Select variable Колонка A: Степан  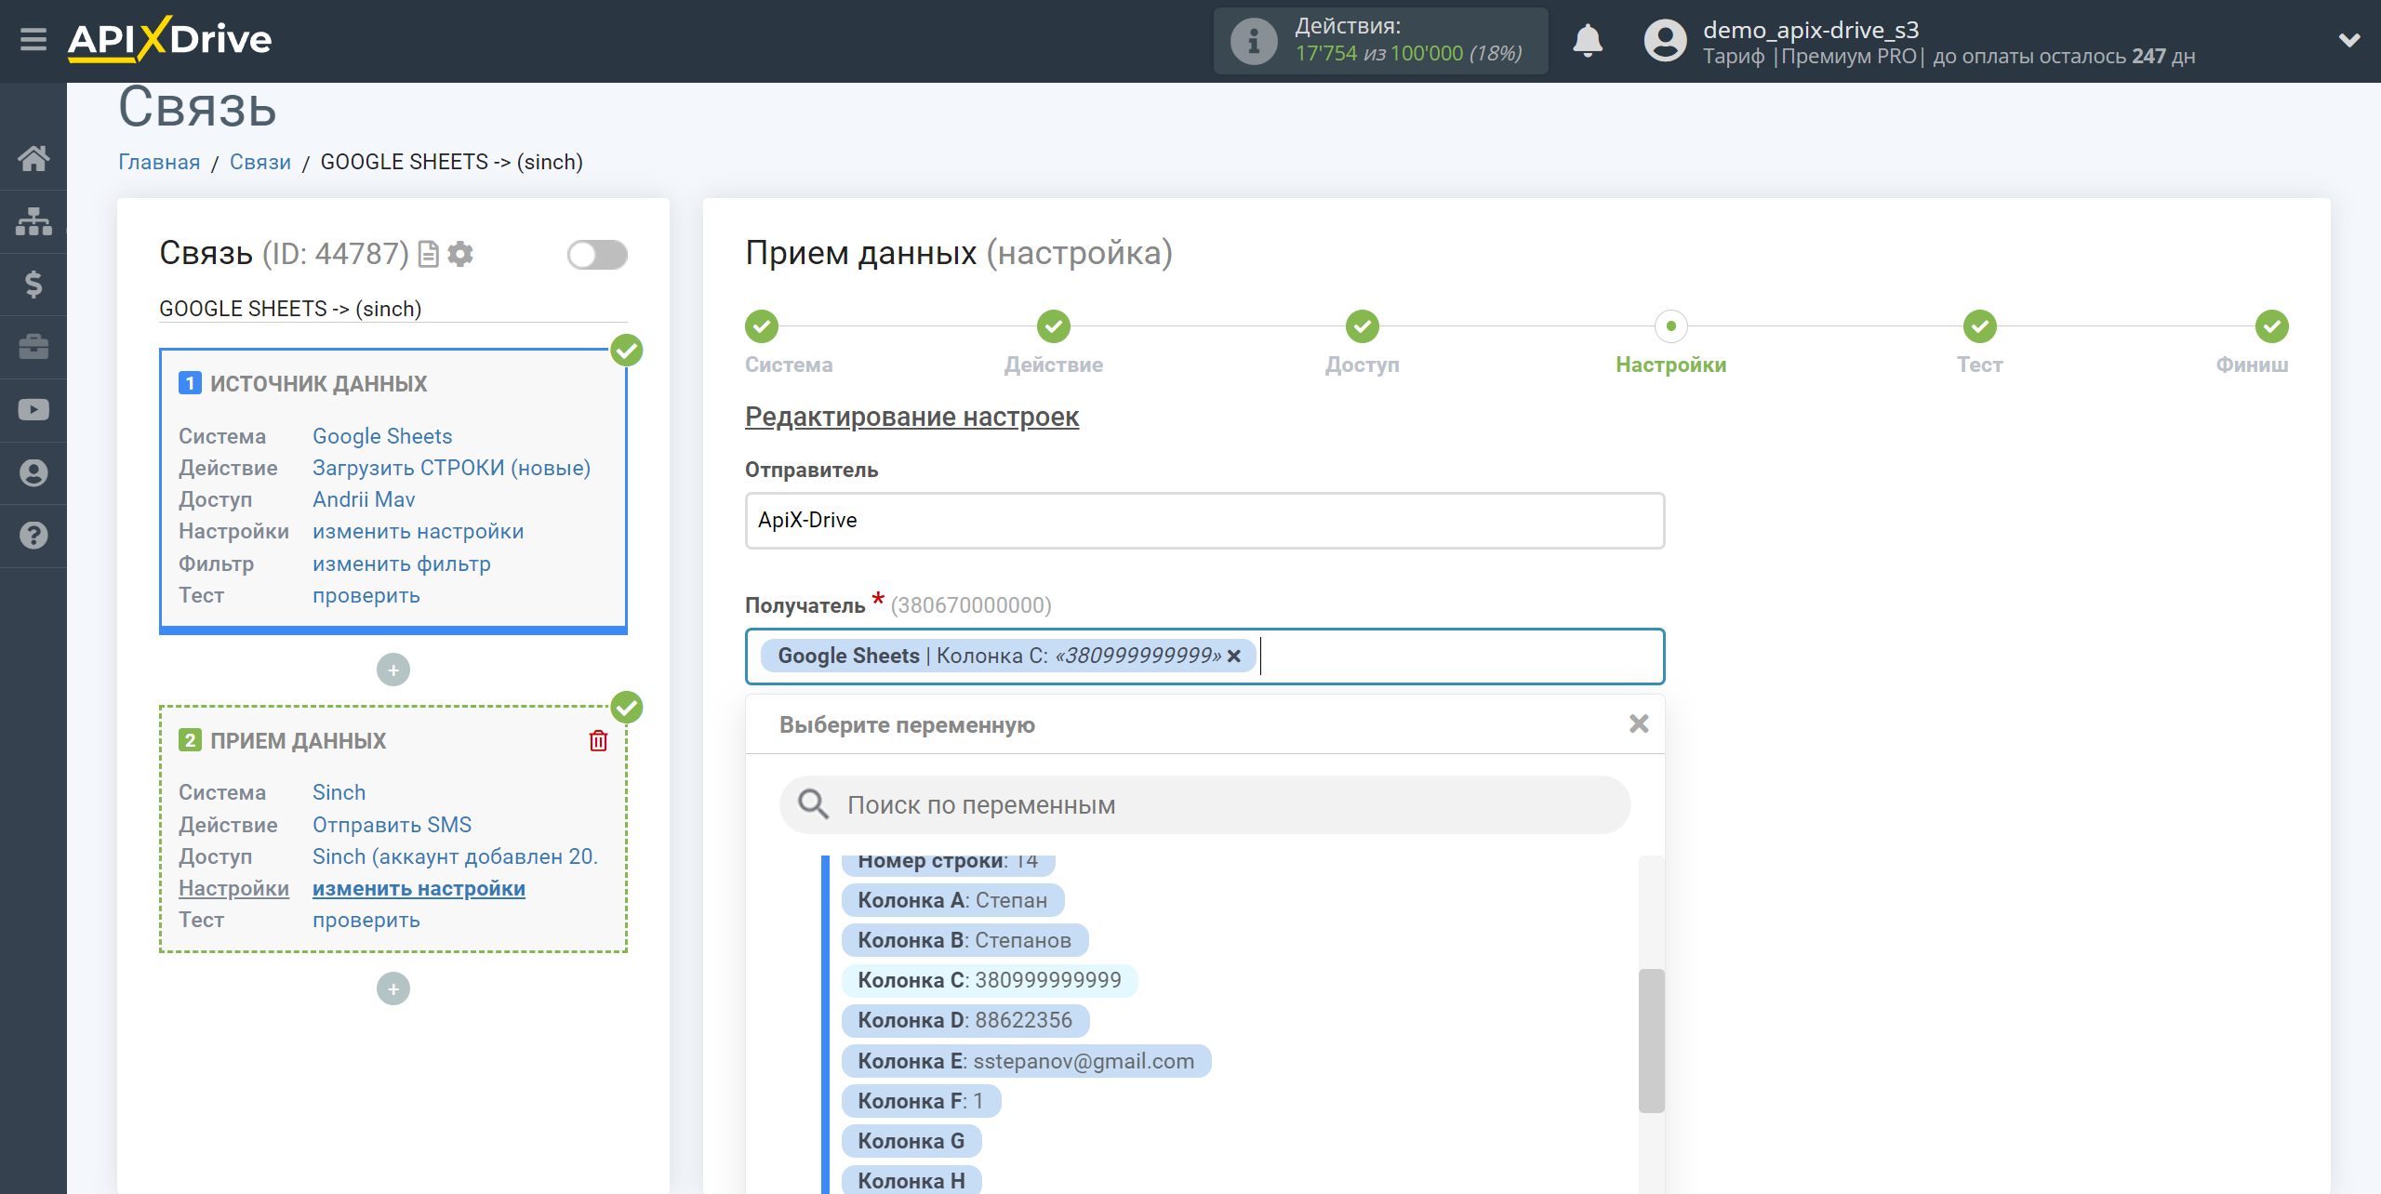point(952,900)
